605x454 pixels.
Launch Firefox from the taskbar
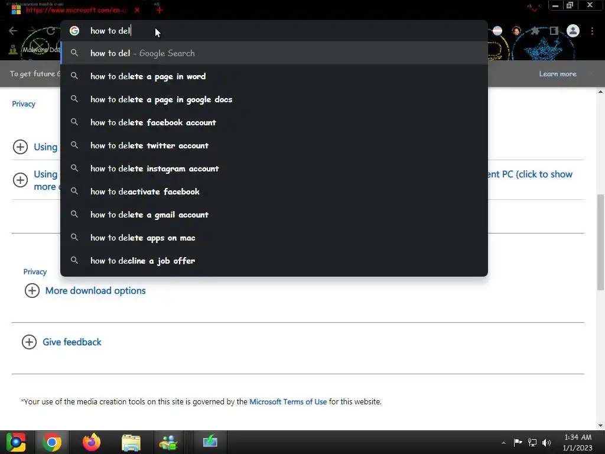pyautogui.click(x=92, y=442)
